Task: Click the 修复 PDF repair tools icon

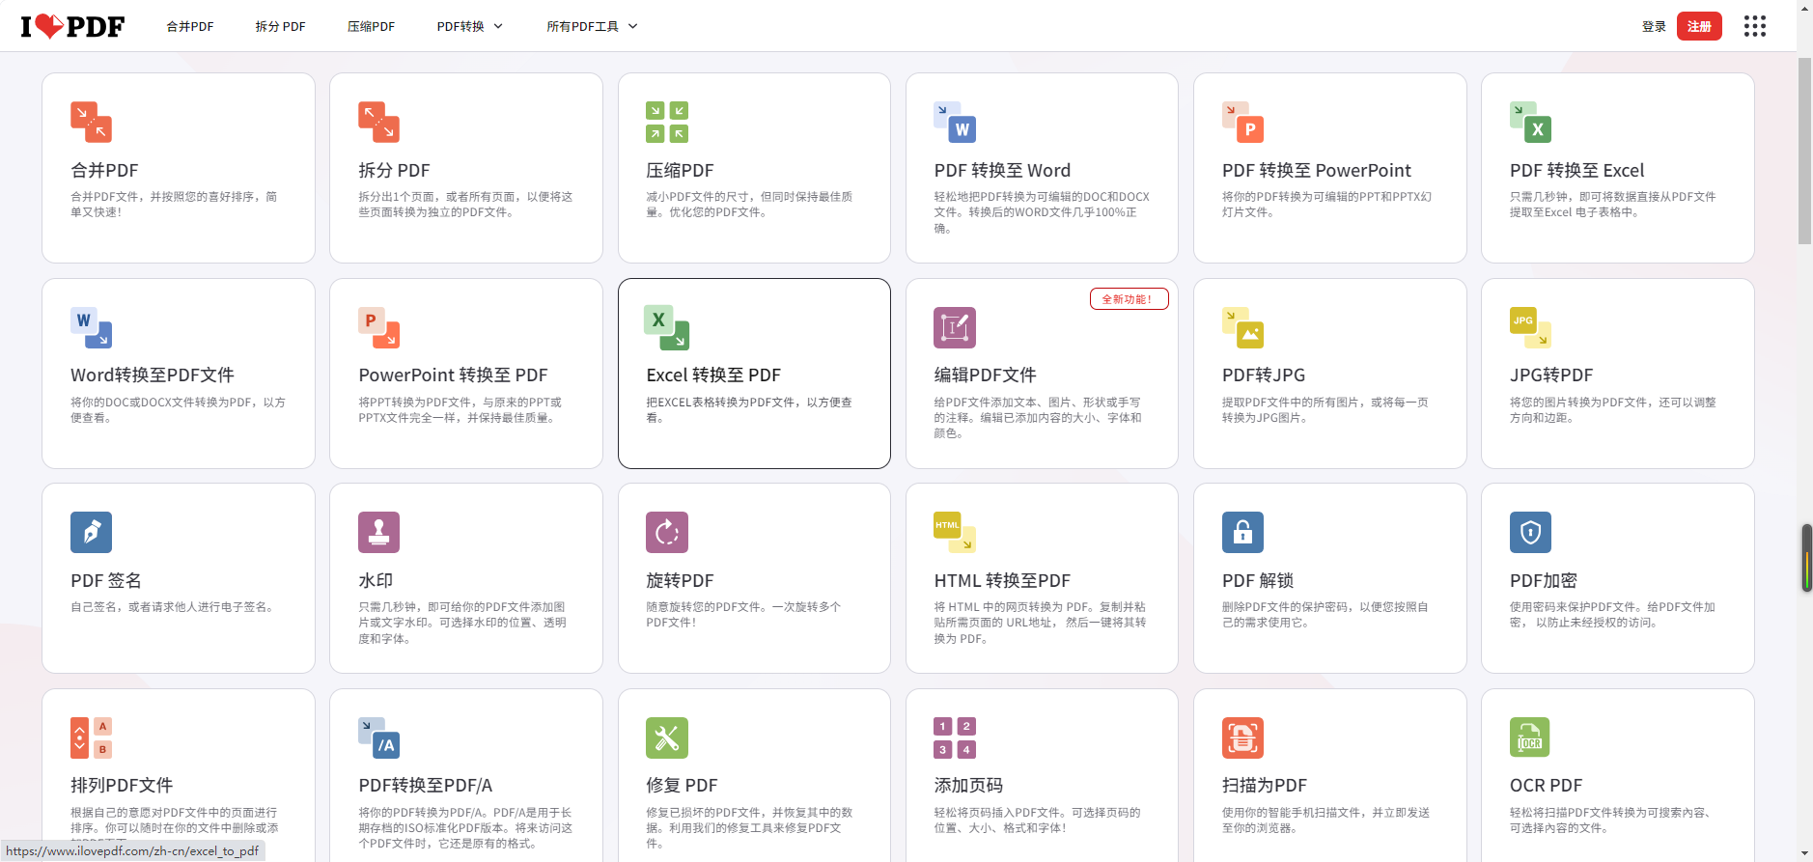Action: tap(666, 737)
